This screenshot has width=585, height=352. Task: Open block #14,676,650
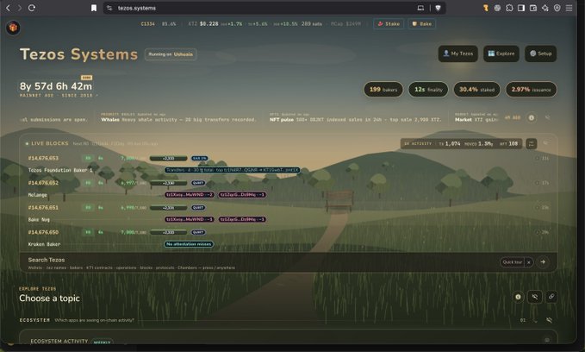click(x=43, y=232)
